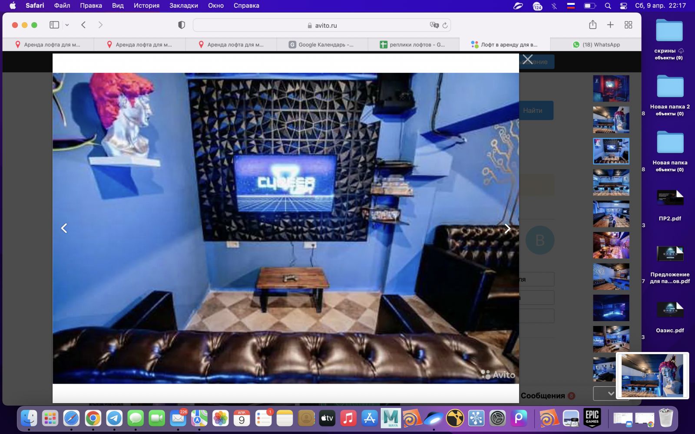Expand sidebar tab groups dropdown arrow

(67, 25)
